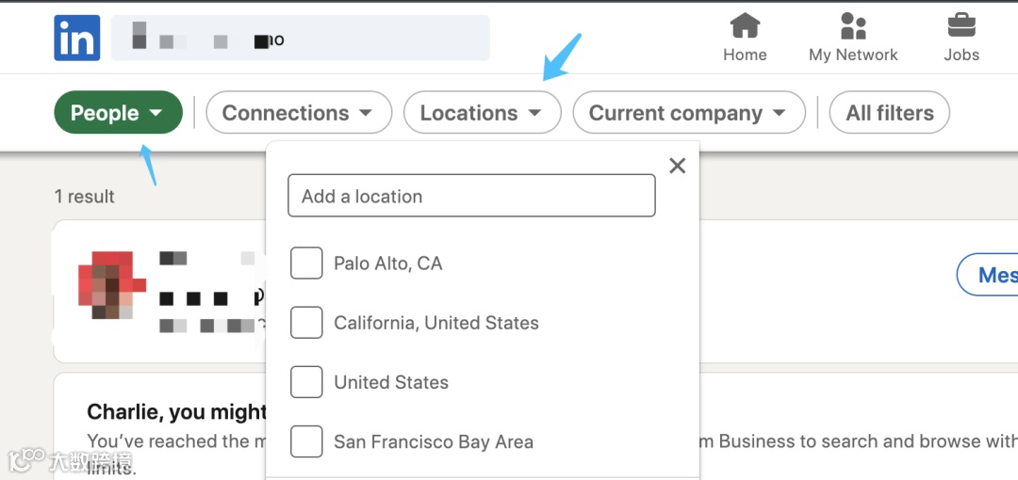Go to the Home icon
The image size is (1018, 480).
tap(745, 25)
